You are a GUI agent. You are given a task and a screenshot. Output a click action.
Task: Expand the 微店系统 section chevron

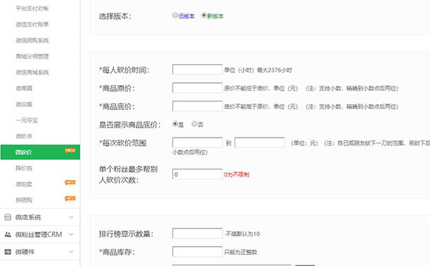(71, 217)
